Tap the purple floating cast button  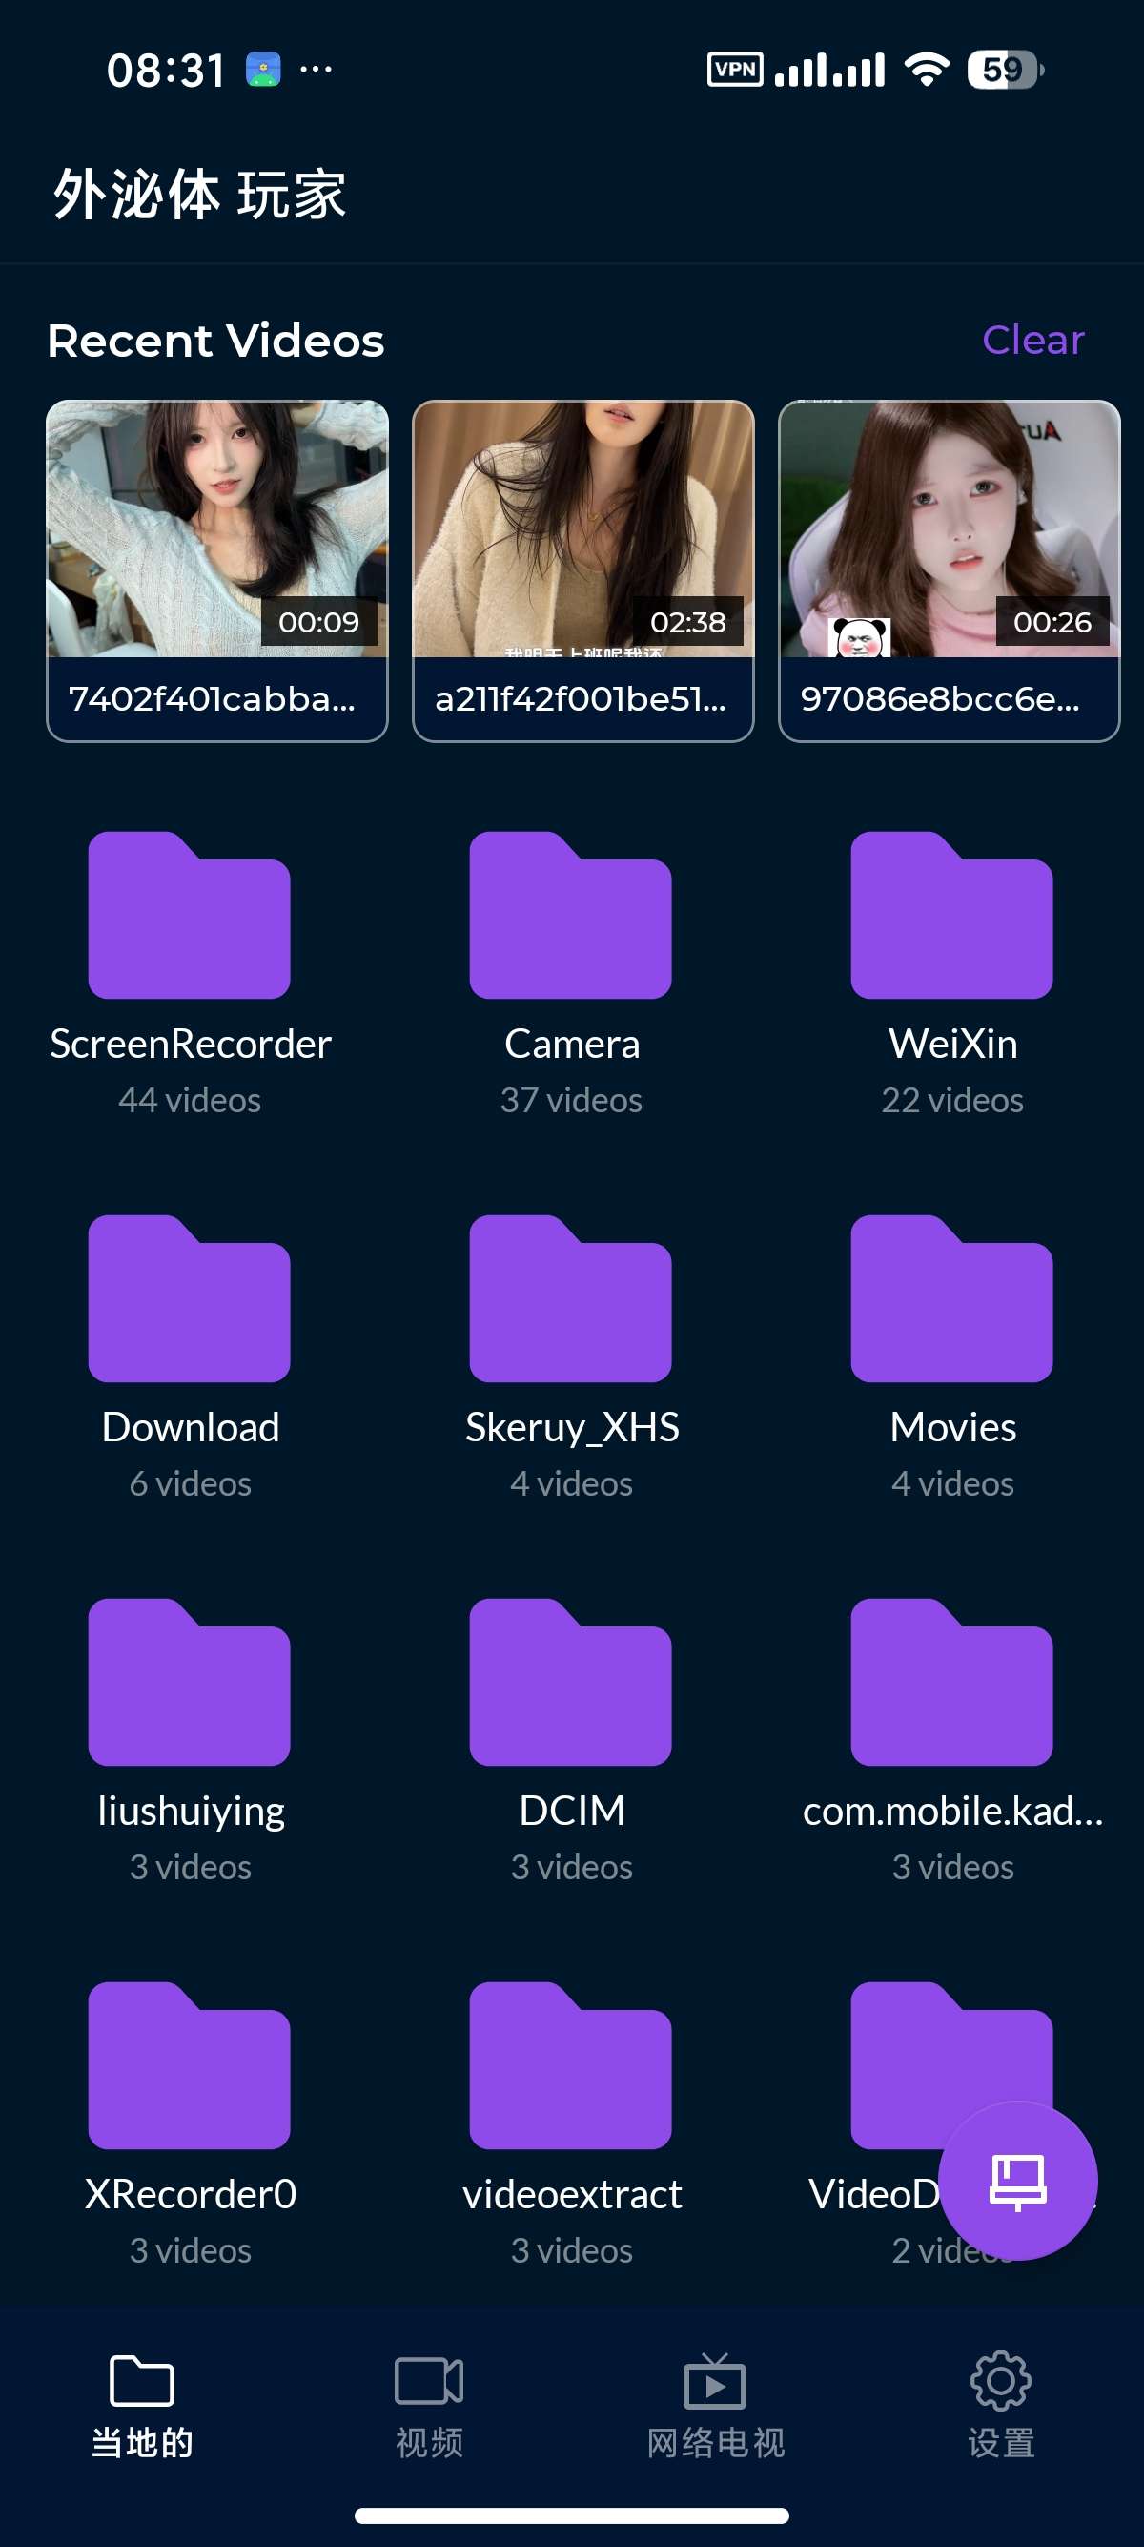[1016, 2180]
